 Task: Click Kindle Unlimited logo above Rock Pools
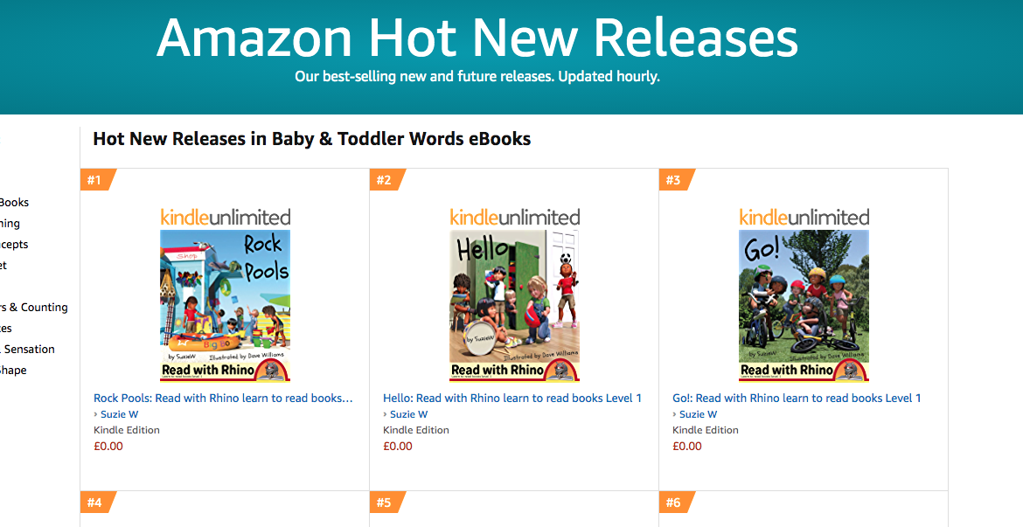pos(225,218)
